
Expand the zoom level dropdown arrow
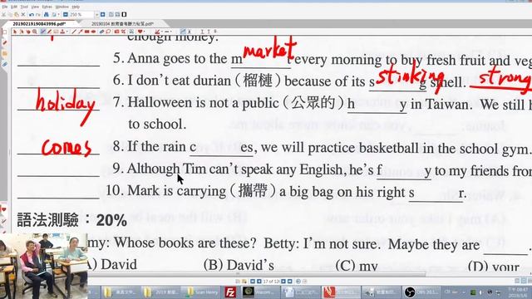[97, 15]
